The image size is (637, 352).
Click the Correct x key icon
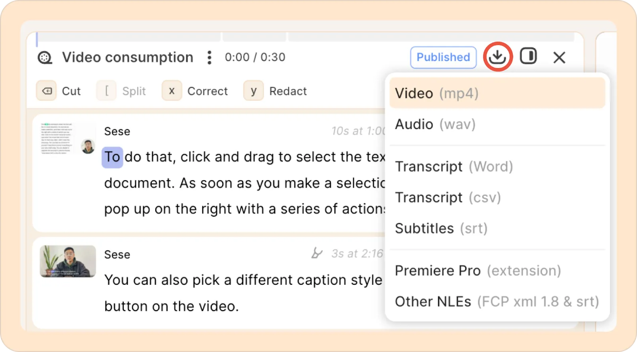tap(172, 91)
